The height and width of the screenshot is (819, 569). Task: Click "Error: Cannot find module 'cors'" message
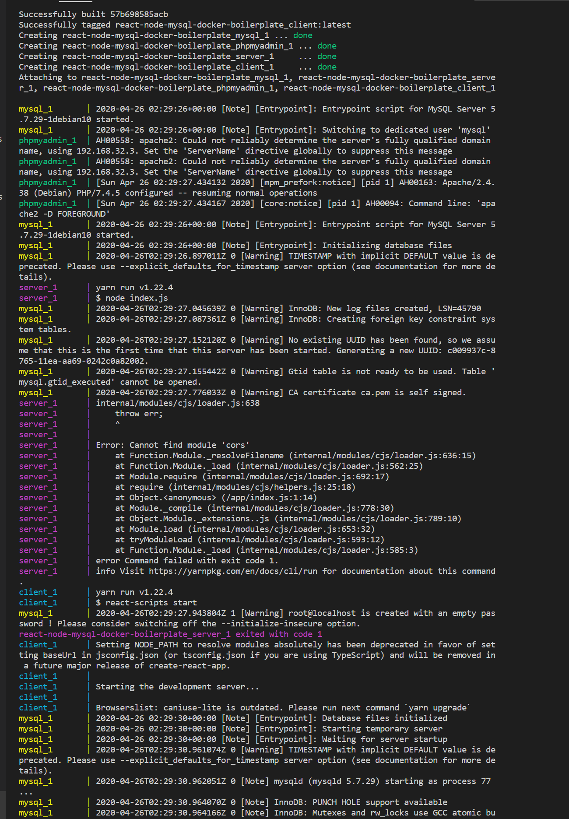[173, 445]
